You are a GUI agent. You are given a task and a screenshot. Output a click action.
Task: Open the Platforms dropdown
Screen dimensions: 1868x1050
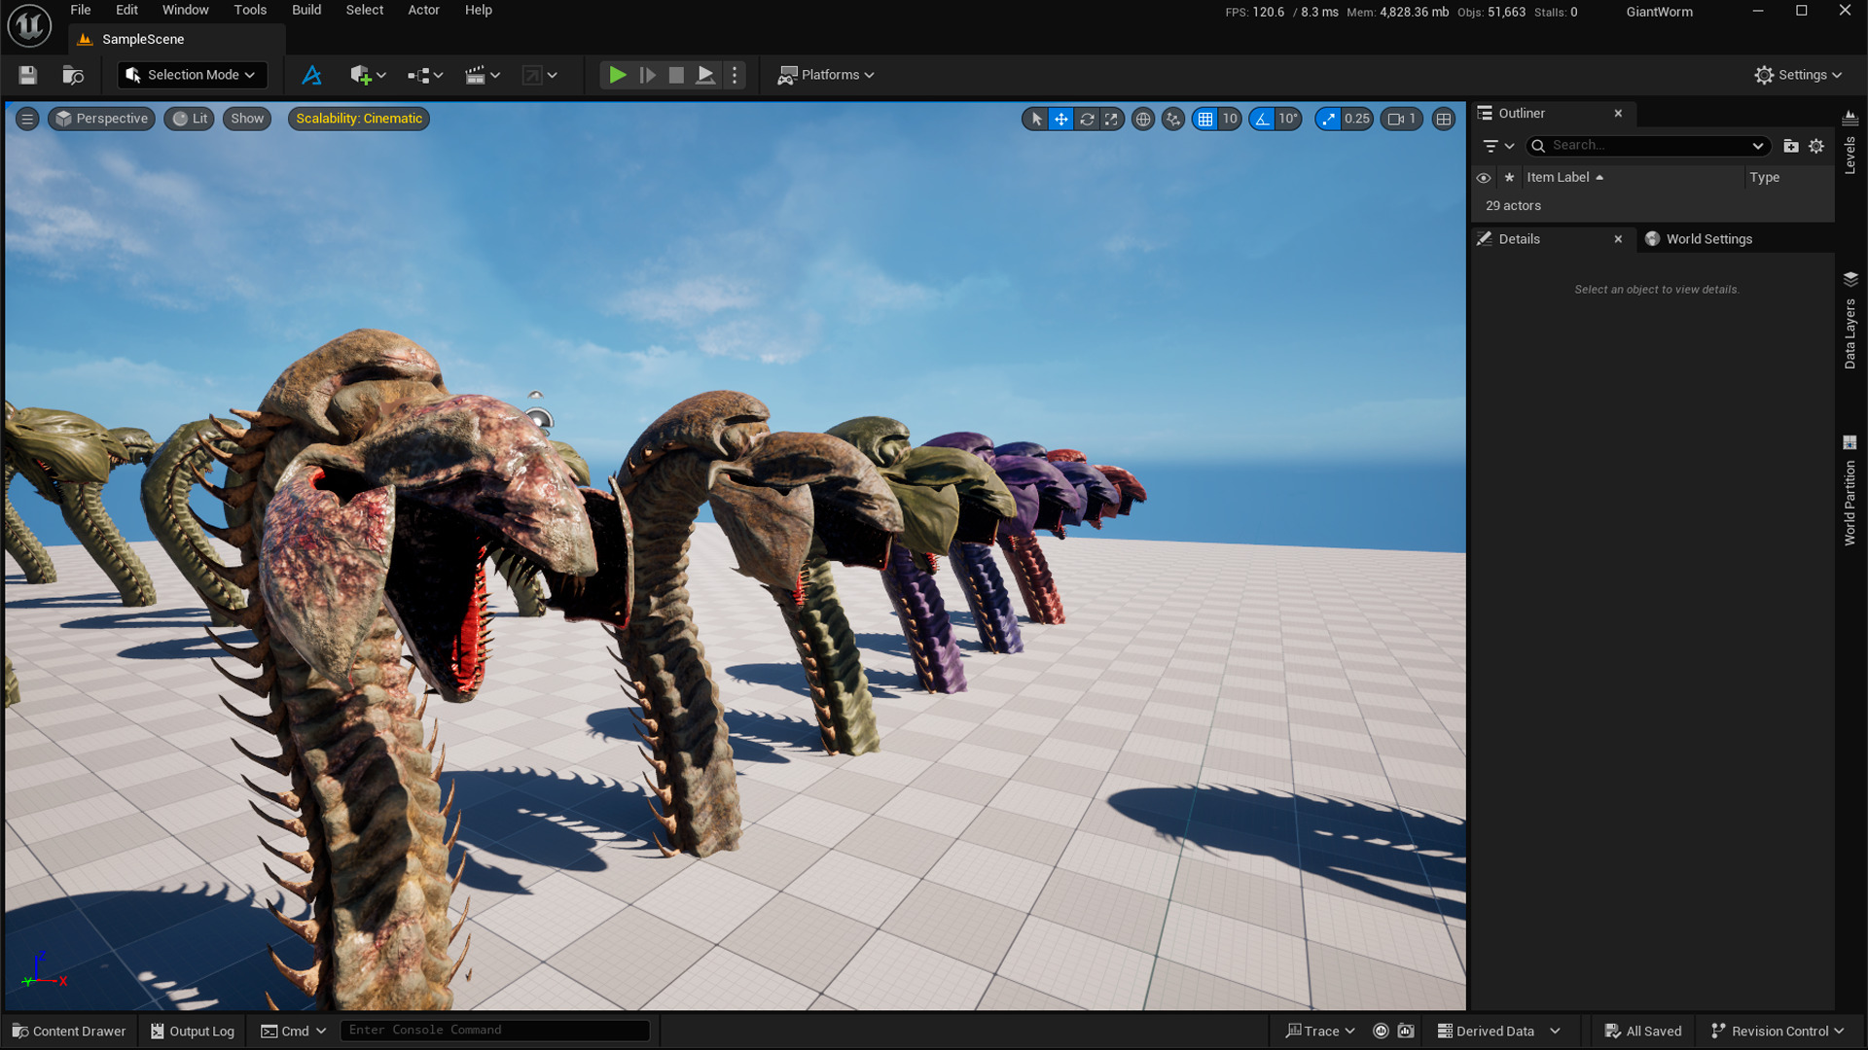(x=826, y=75)
